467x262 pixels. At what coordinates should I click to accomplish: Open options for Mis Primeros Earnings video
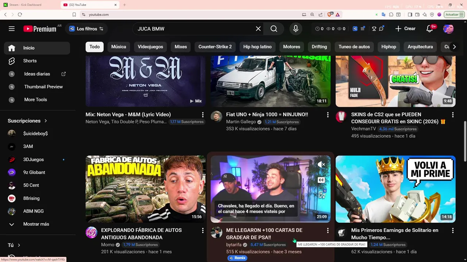(x=453, y=230)
